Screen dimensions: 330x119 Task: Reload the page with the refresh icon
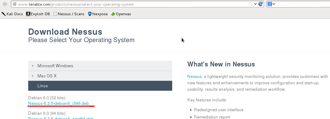261,4
